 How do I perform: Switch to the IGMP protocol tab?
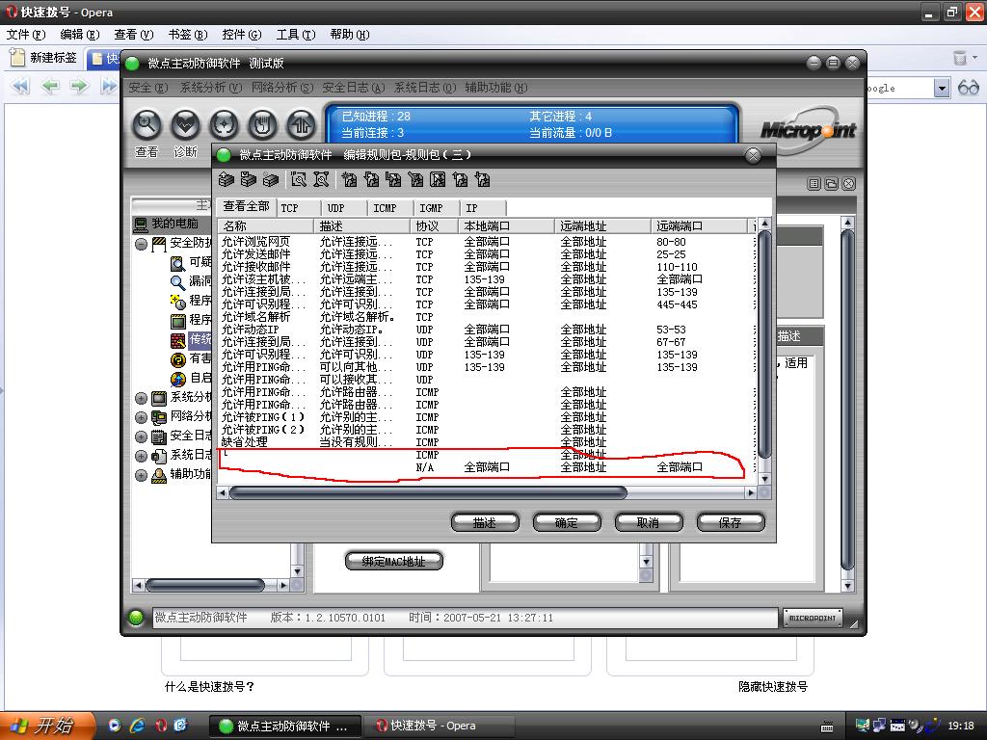coord(437,208)
